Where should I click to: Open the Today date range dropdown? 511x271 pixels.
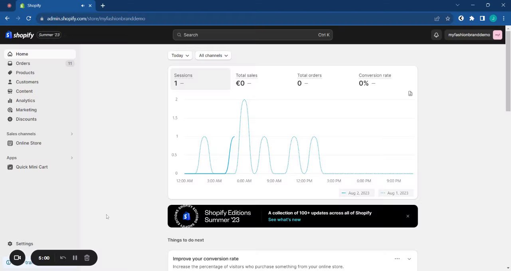tap(180, 56)
